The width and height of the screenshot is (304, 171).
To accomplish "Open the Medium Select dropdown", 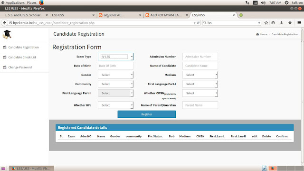I will click(x=200, y=75).
